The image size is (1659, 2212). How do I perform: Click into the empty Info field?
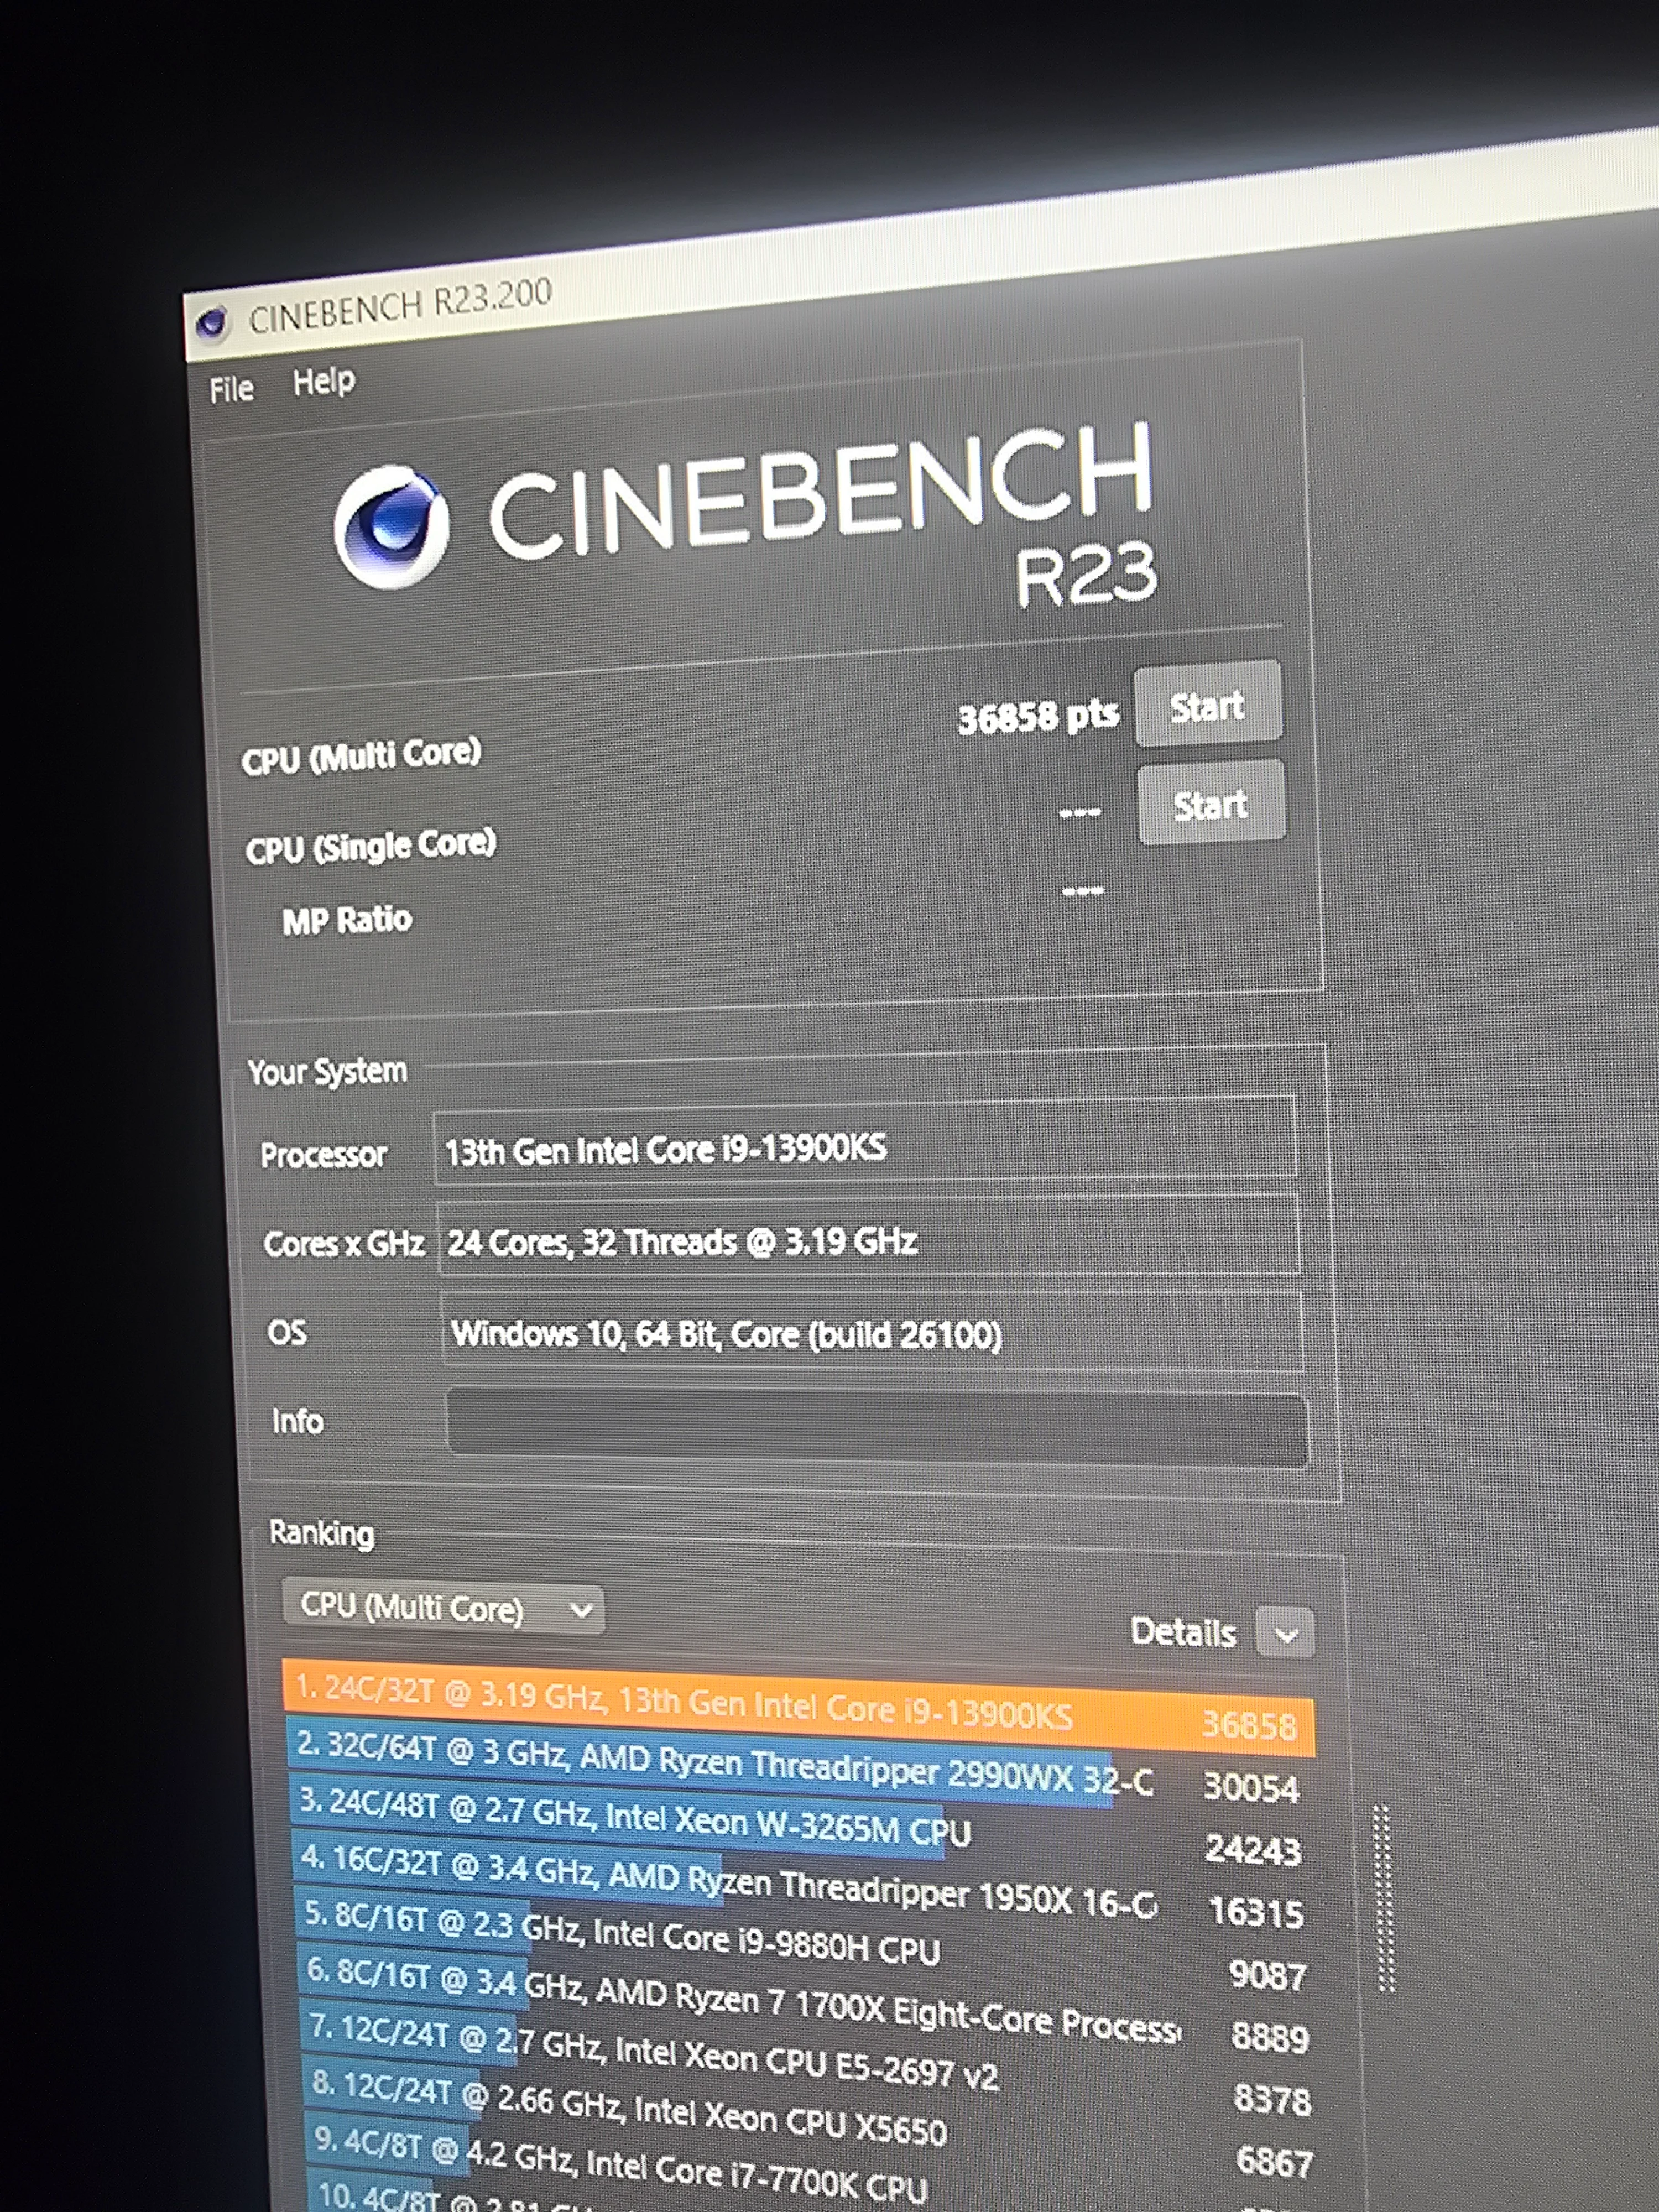coord(877,1428)
